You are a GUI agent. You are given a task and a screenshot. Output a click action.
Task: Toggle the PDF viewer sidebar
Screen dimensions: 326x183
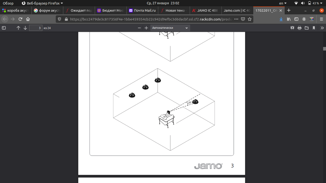[4, 28]
